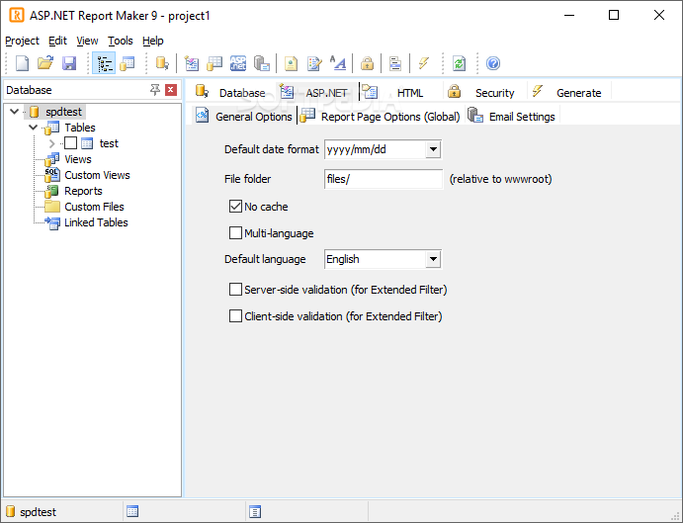Screen dimensions: 683x523
Task: Click the table view toolbar icon
Action: [128, 63]
